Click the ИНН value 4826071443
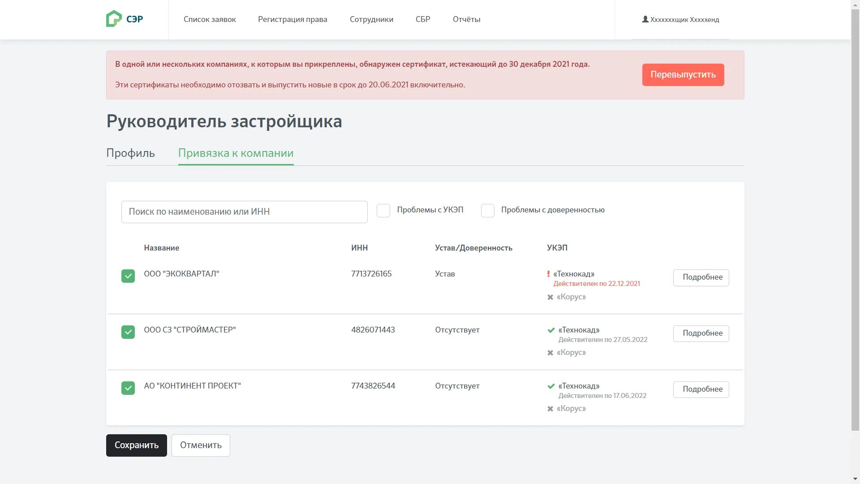 pos(373,330)
